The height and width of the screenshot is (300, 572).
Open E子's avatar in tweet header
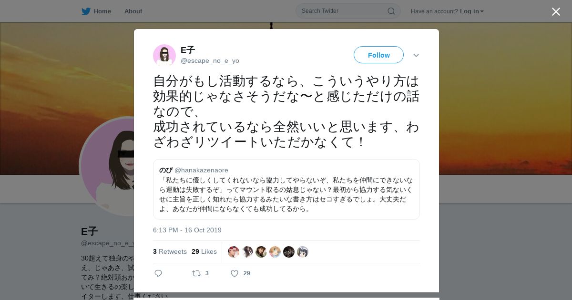tap(164, 55)
